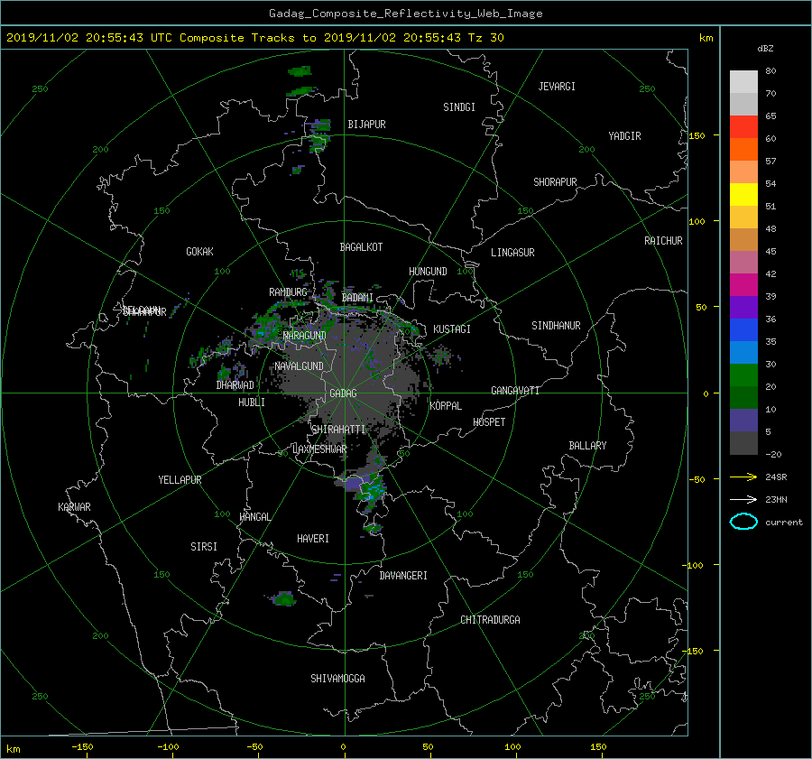812x759 pixels.
Task: Click the BADAMI city label
Action: (x=357, y=298)
